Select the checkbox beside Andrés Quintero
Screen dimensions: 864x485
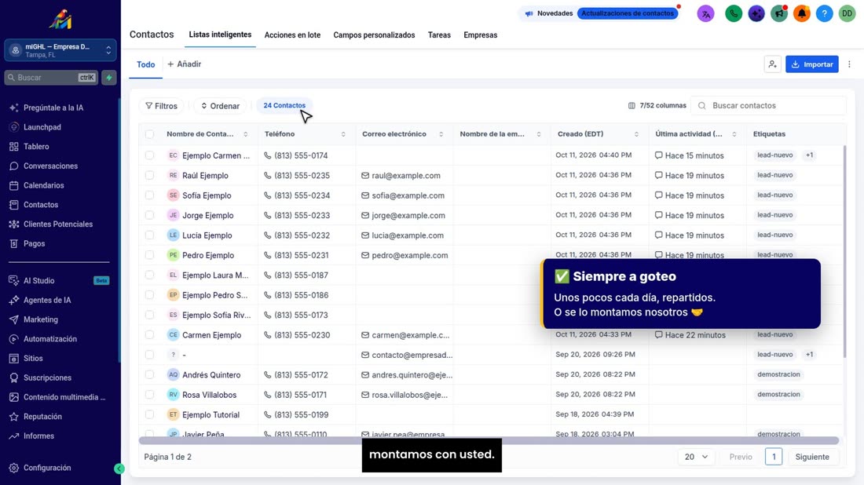coord(149,374)
